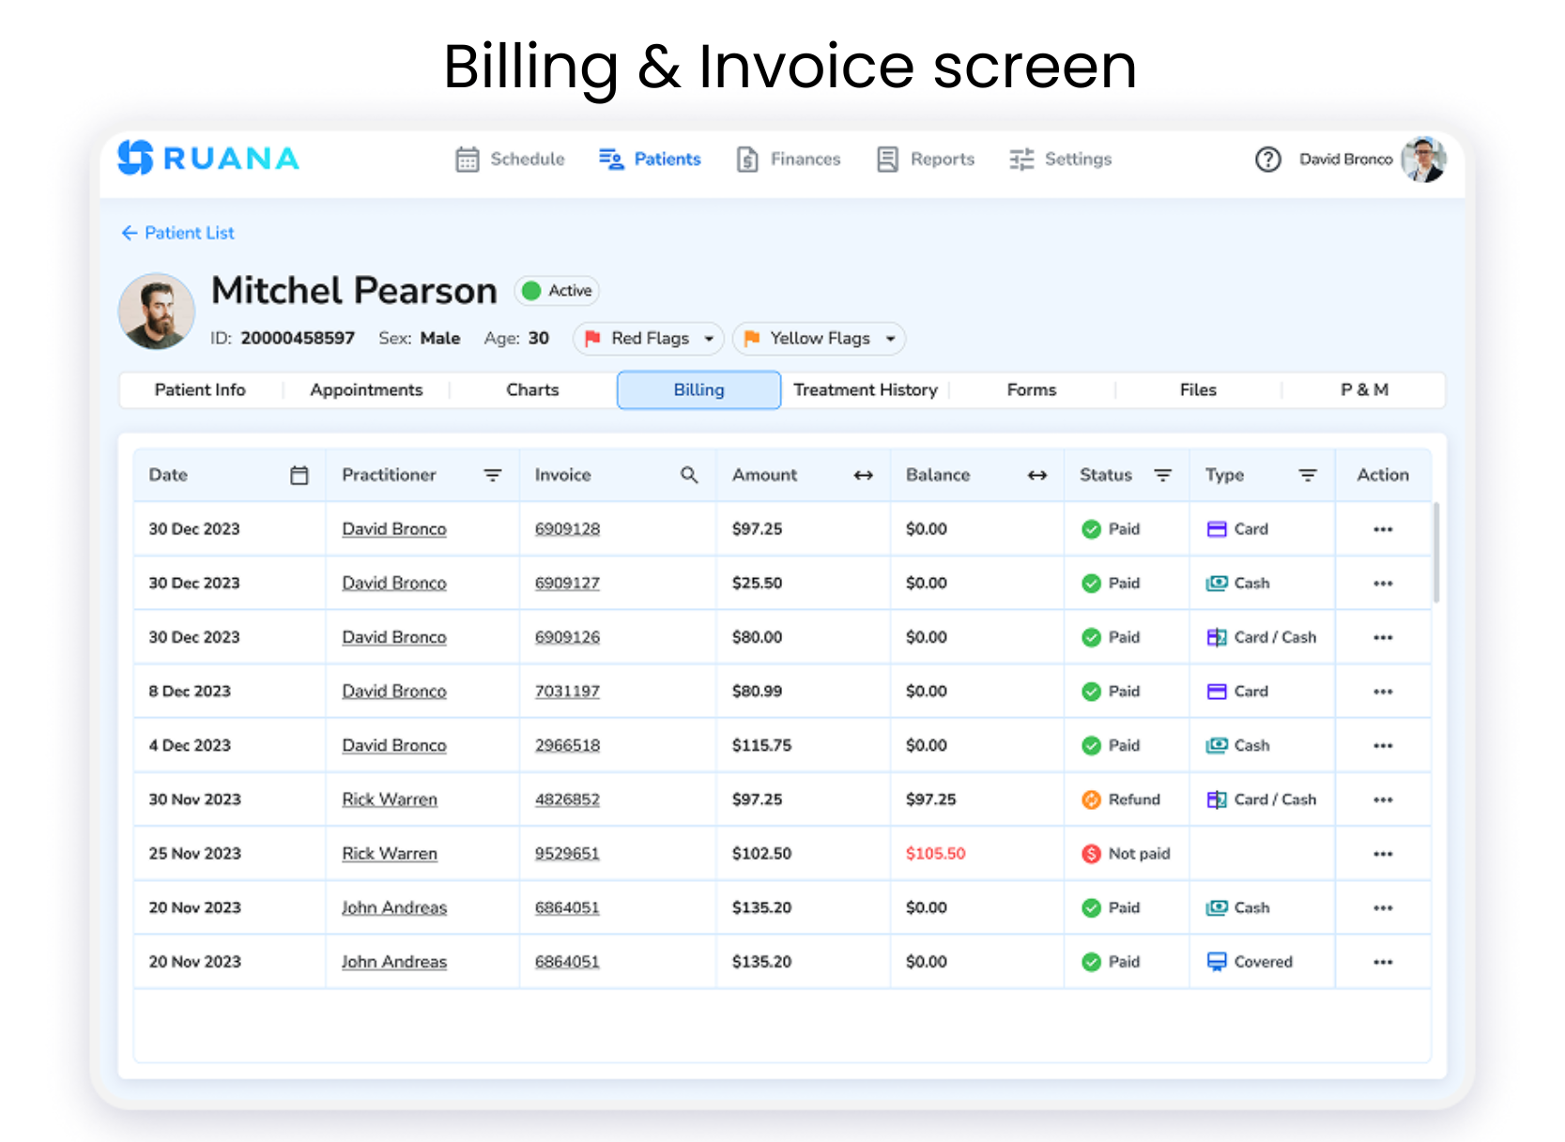Filter by Type column icon
Viewport: 1565px width, 1142px height.
(1308, 476)
